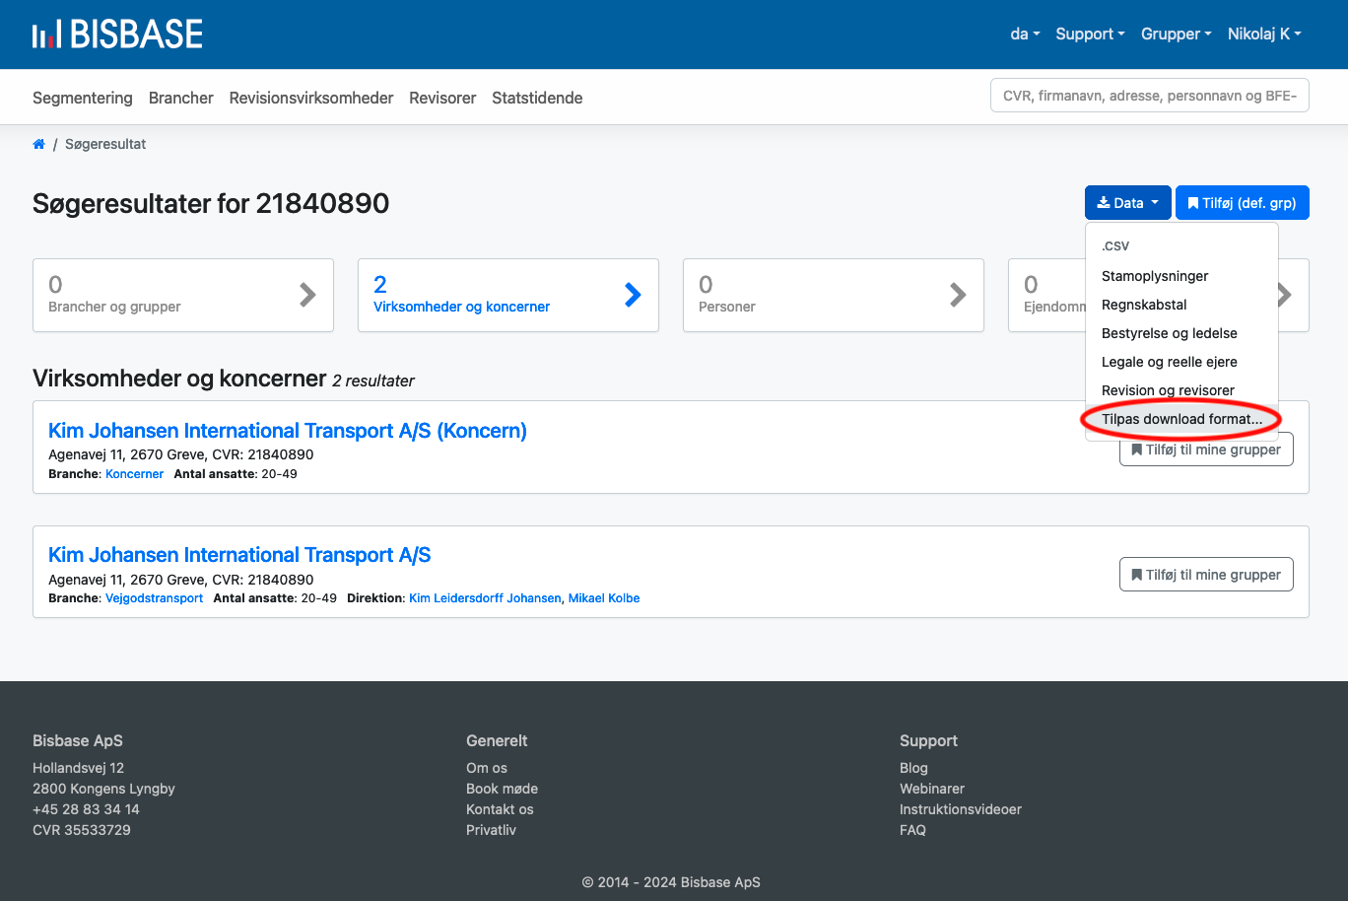Screen dimensions: 1348x901
Task: Open the da language dropdown
Action: click(x=1025, y=34)
